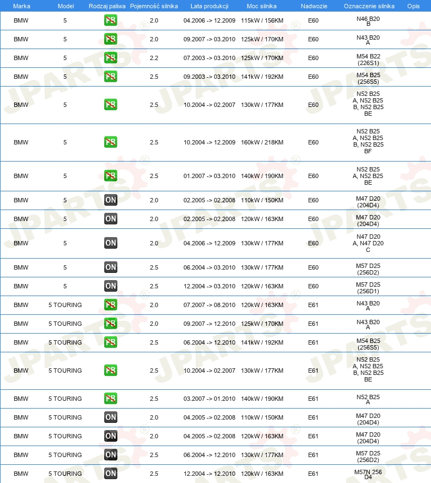Image resolution: width=431 pixels, height=483 pixels.
Task: Click petrol icon in the 01.2007 -> 03.2010 row
Action: [x=111, y=175]
